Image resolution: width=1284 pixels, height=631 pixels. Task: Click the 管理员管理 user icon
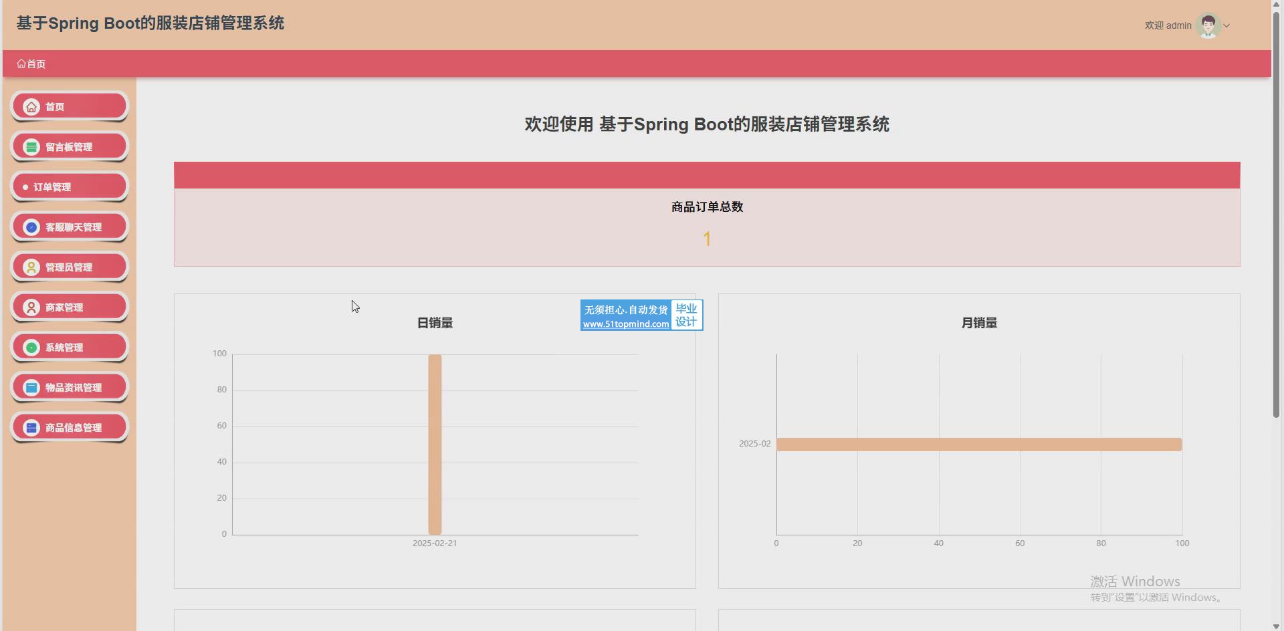coord(31,267)
